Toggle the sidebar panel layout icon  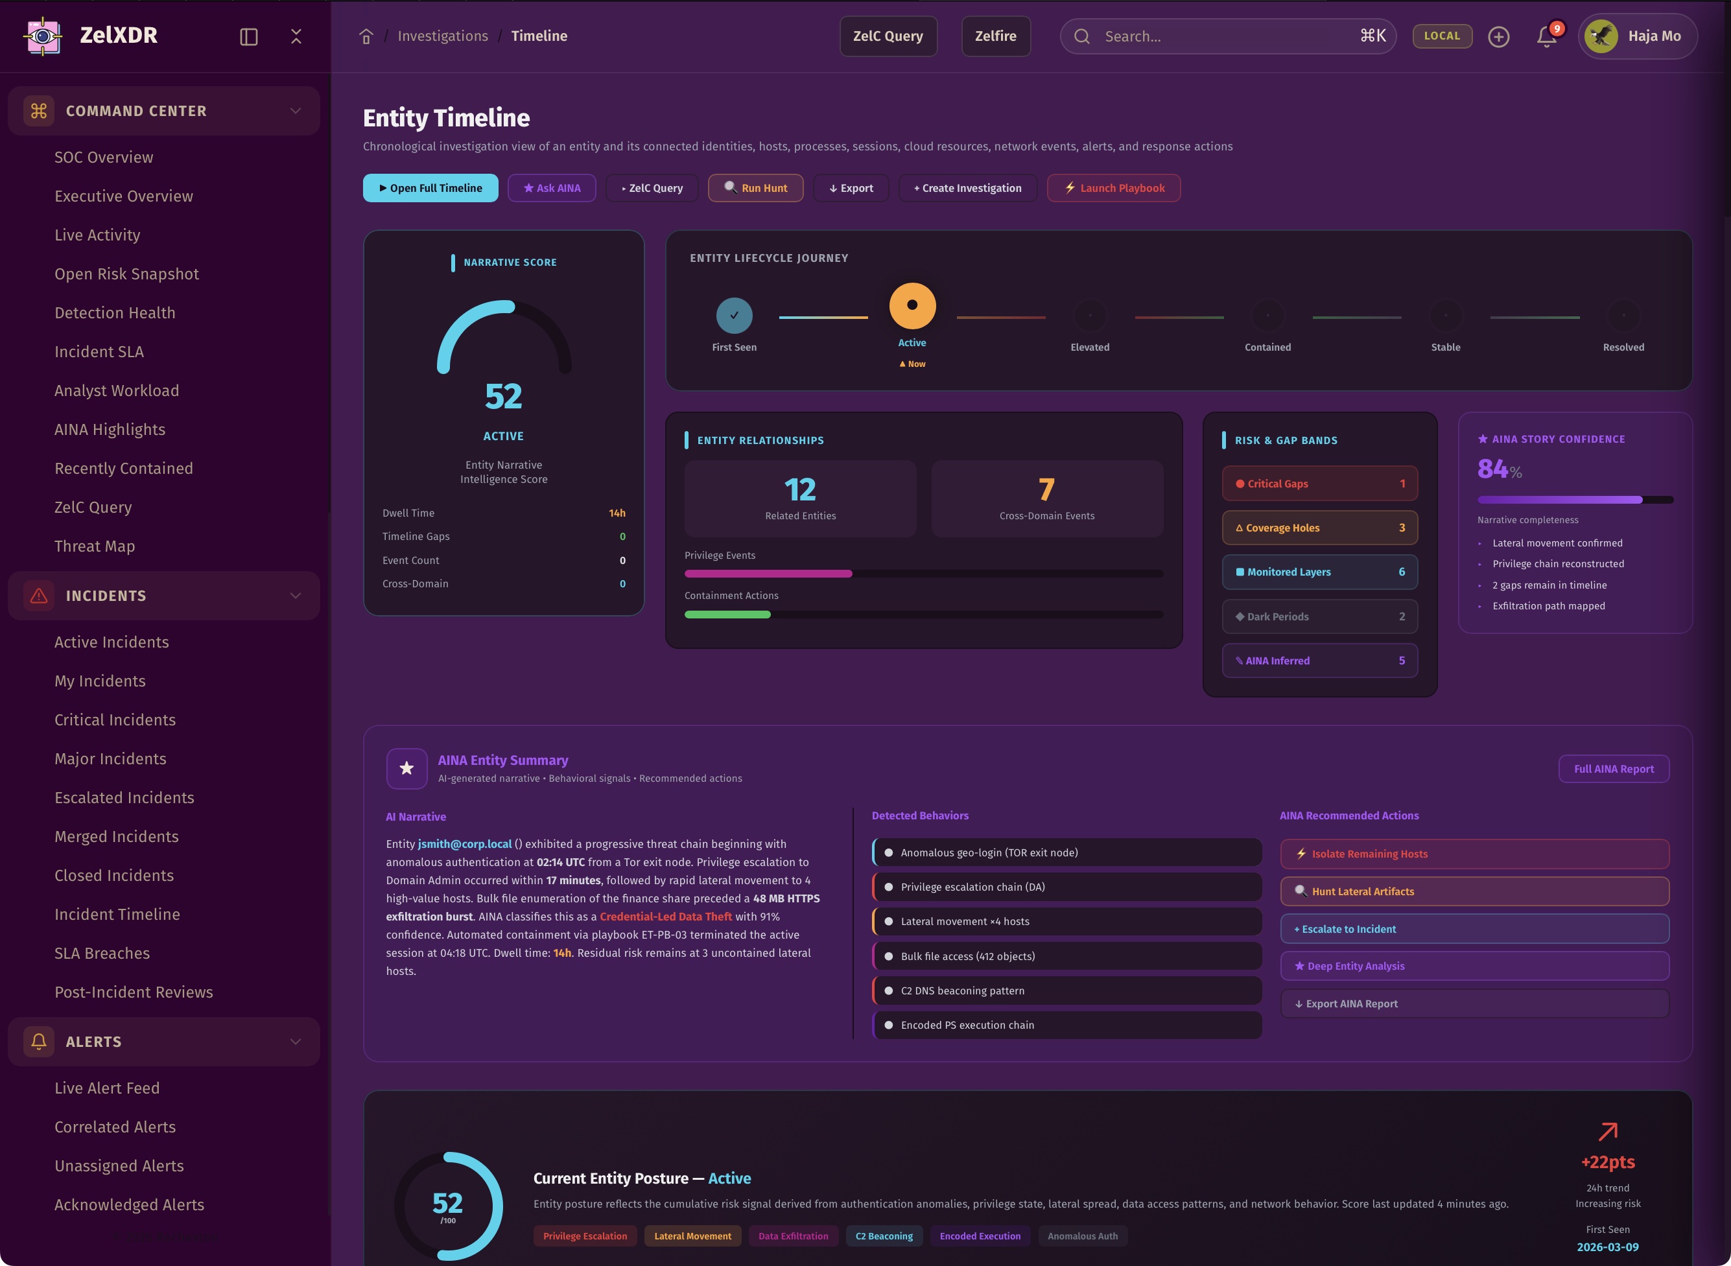248,37
